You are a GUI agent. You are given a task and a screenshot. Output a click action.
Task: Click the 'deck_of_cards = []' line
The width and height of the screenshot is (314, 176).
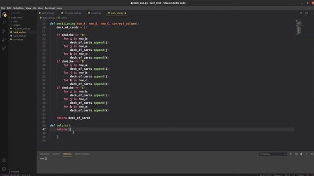coord(72,27)
